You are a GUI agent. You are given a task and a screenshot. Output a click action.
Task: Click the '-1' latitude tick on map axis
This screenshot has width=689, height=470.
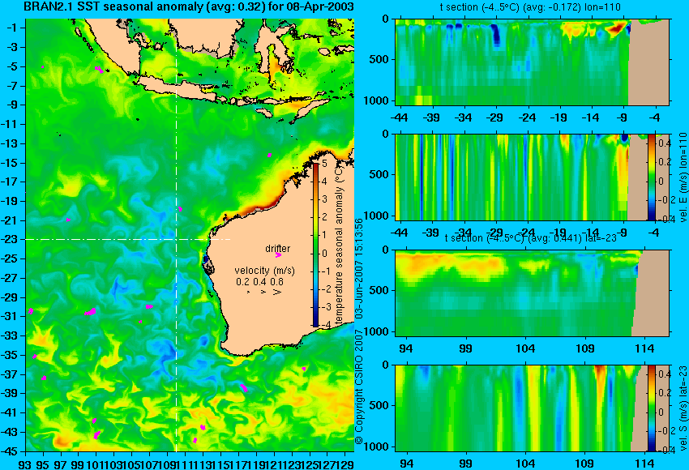(x=14, y=28)
